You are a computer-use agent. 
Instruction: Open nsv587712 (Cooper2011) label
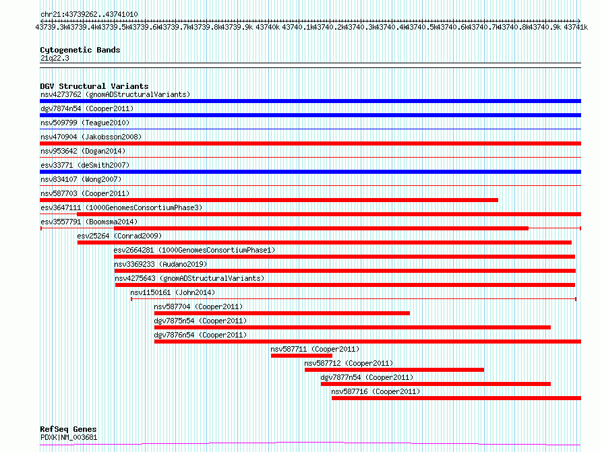(x=349, y=363)
